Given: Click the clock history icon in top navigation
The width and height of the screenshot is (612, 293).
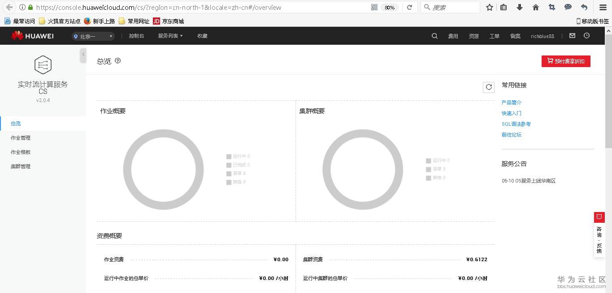Looking at the screenshot, I should 586,35.
